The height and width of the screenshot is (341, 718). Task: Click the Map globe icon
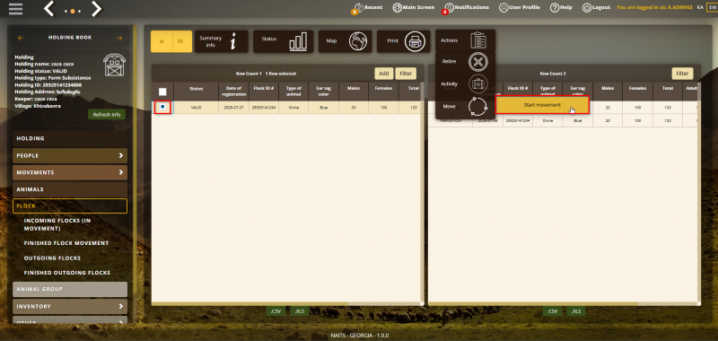[x=357, y=41]
